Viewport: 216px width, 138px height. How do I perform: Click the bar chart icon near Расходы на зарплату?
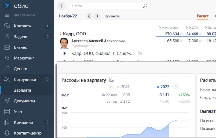point(111,80)
